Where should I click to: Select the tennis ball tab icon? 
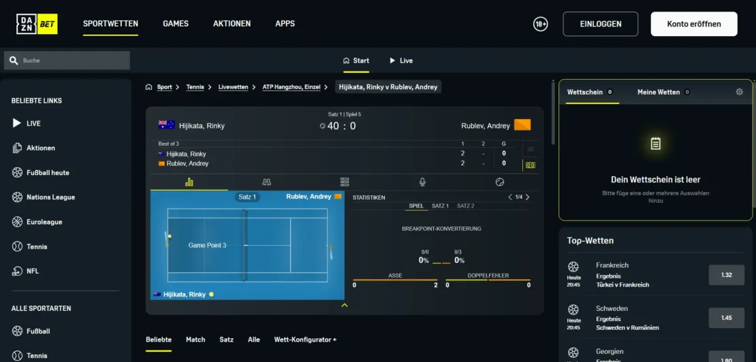499,182
